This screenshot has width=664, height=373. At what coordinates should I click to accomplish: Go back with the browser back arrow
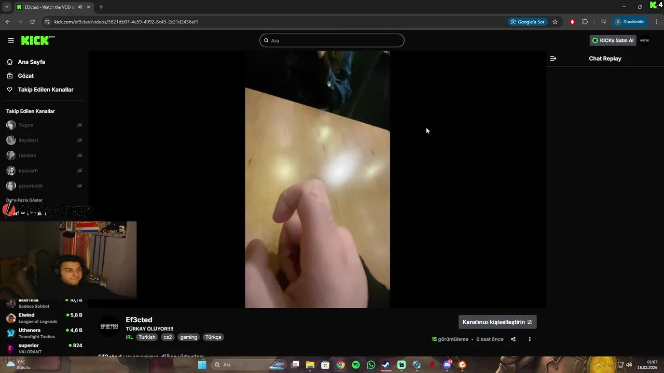point(7,22)
